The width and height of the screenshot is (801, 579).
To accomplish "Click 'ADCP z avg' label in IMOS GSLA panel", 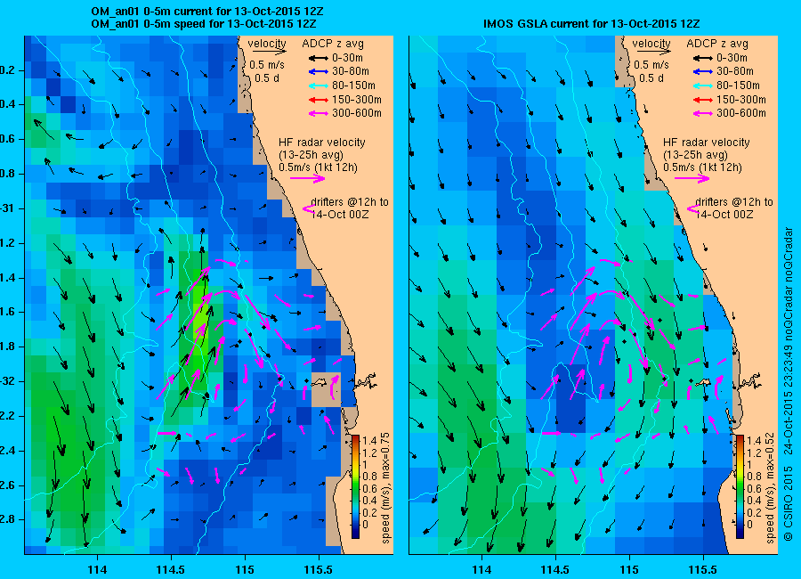I will click(x=717, y=44).
